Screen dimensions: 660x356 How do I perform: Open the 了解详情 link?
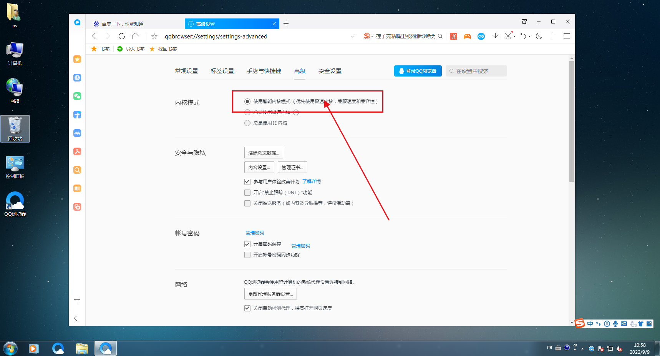click(312, 181)
